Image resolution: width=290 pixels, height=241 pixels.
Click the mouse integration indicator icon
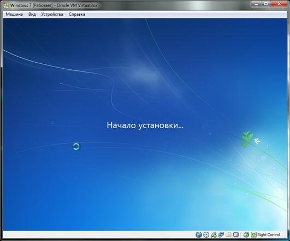tap(246, 234)
